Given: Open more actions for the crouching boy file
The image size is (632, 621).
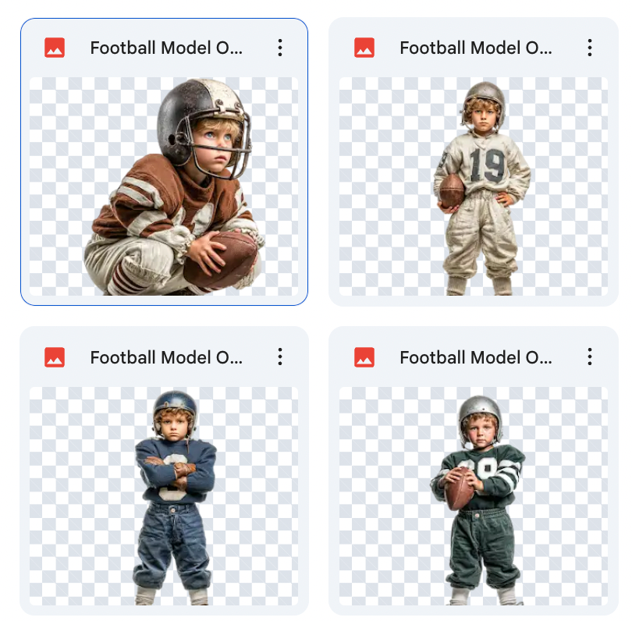Looking at the screenshot, I should (280, 48).
